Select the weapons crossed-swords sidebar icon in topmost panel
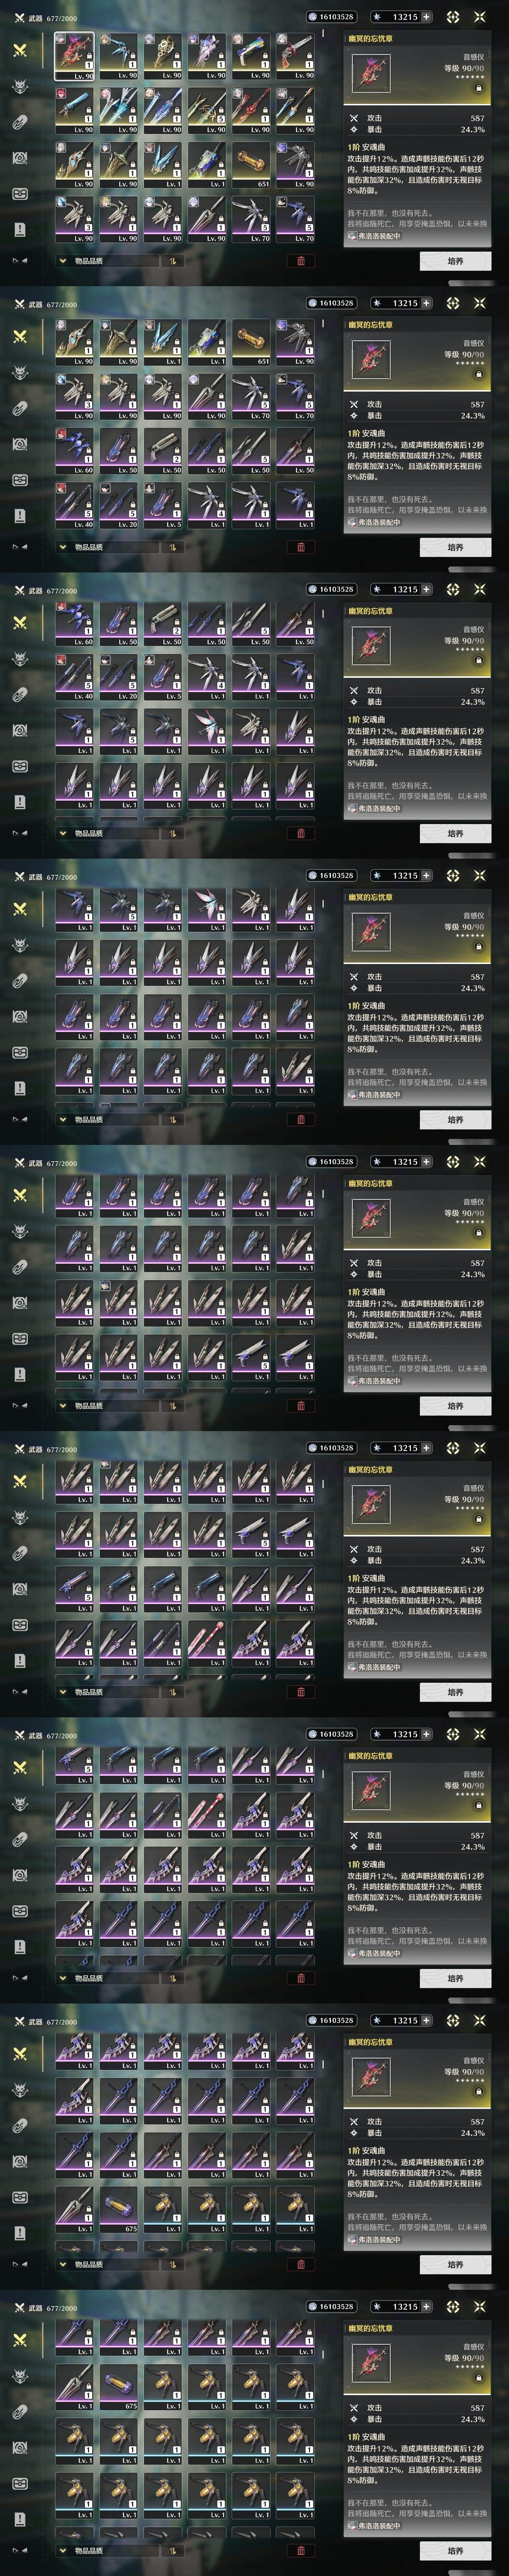509x2576 pixels. [x=19, y=50]
